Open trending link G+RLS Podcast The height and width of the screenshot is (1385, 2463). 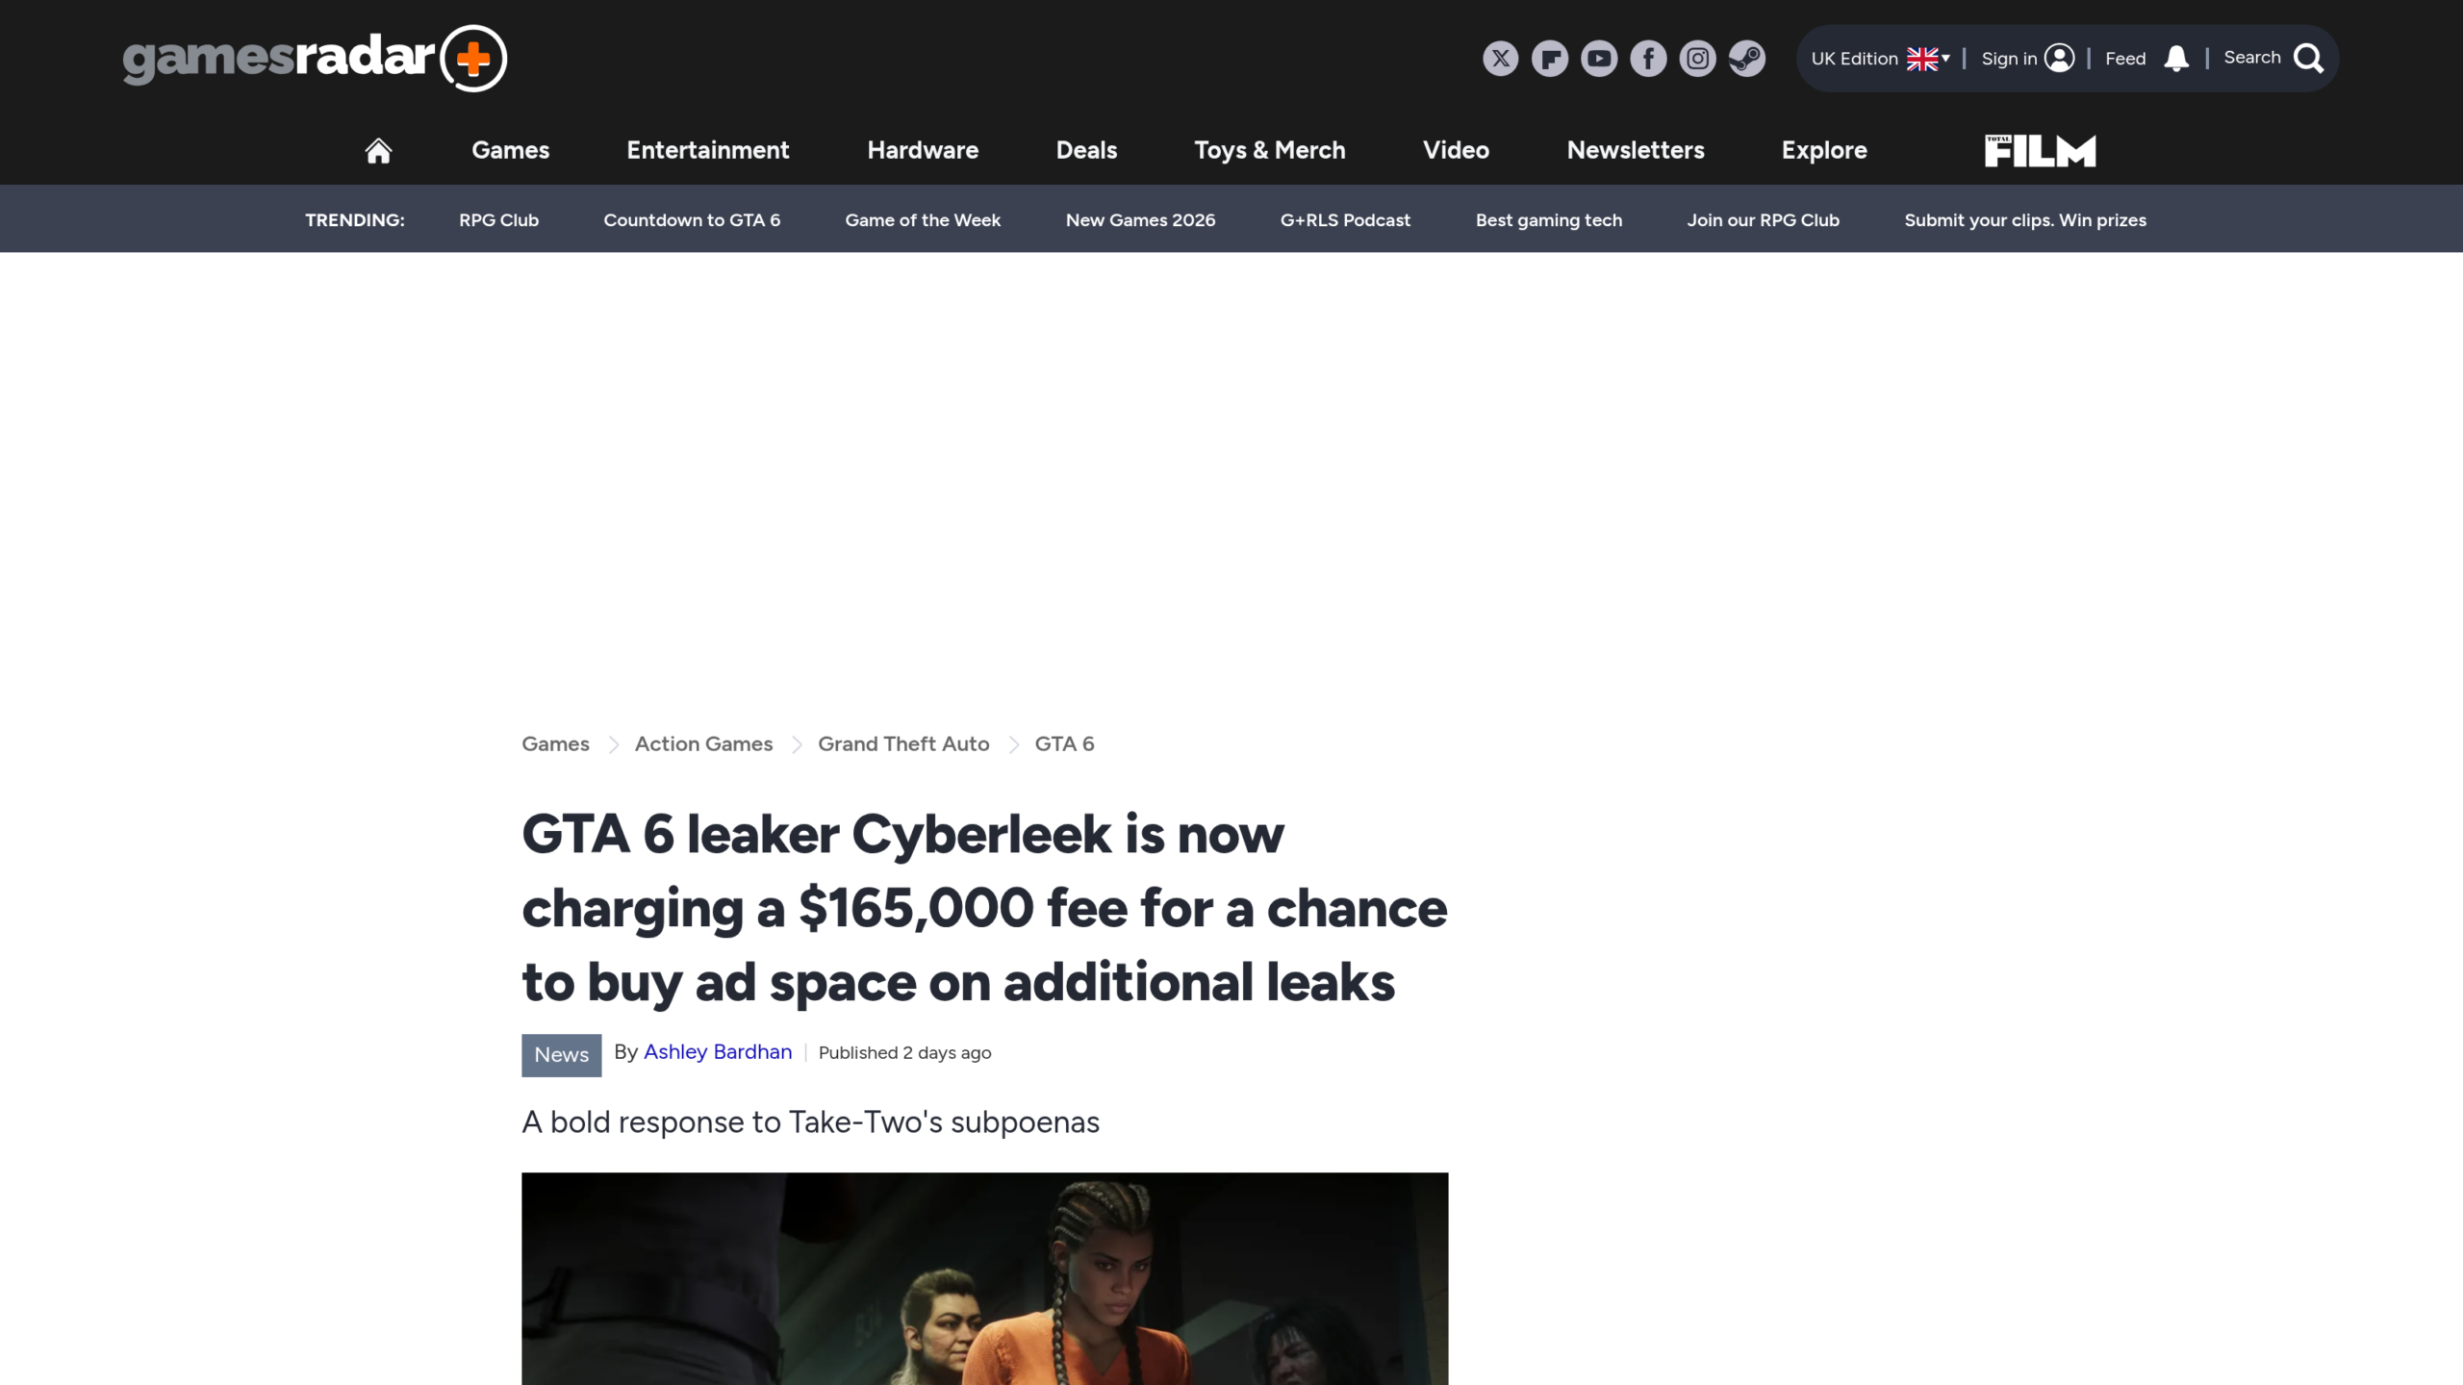click(1345, 220)
